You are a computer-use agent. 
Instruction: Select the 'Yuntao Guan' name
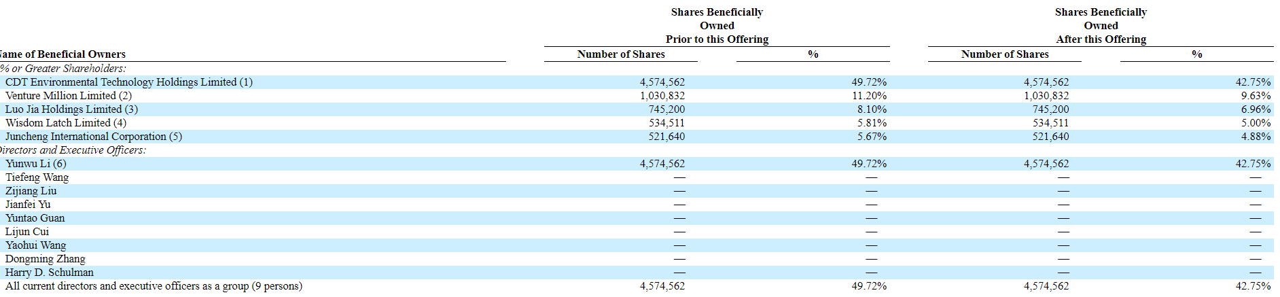tap(35, 218)
